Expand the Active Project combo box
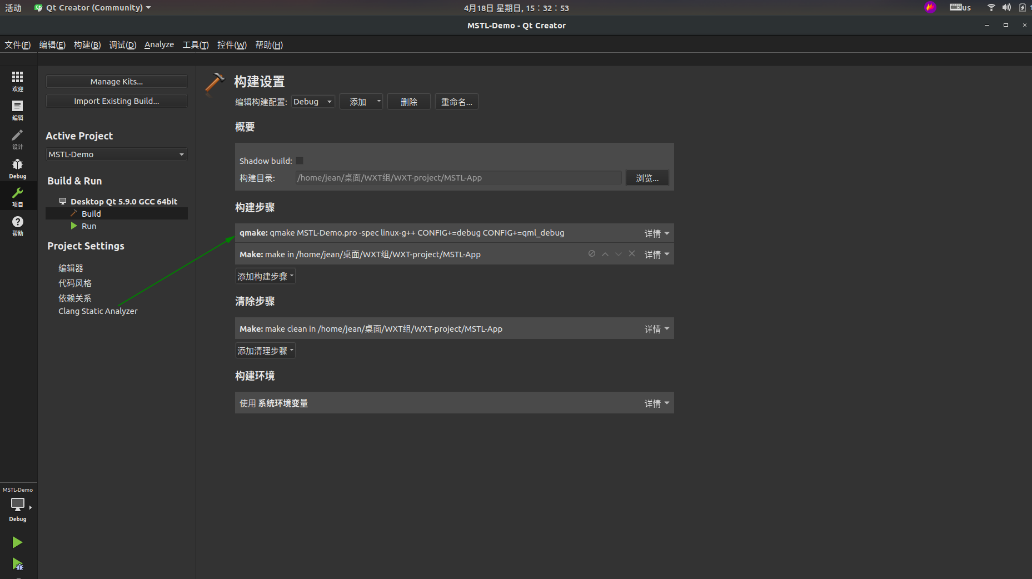1032x579 pixels. point(116,154)
